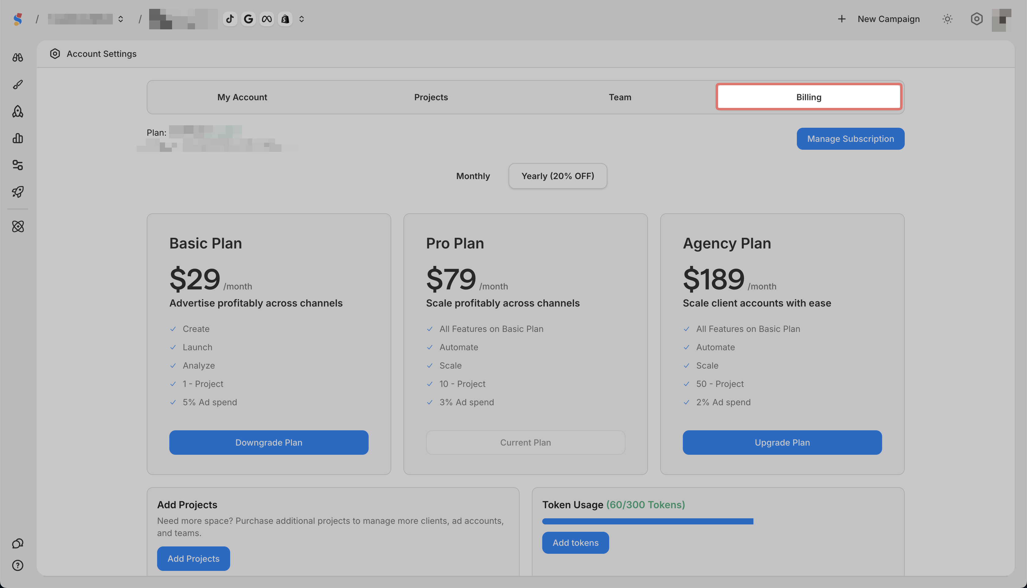This screenshot has width=1027, height=588.
Task: Click the Manage Subscription button
Action: pos(851,139)
